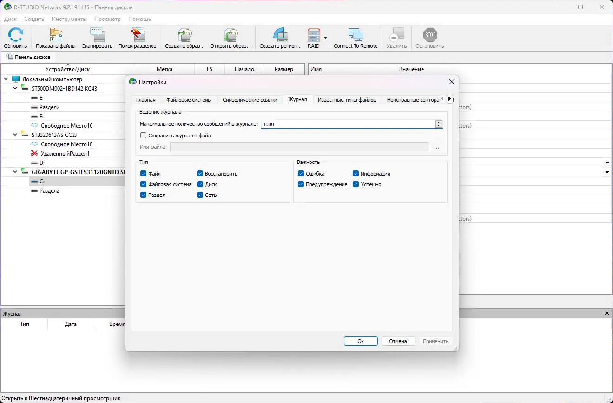Click Connect To Remote icon
The width and height of the screenshot is (613, 403).
click(356, 35)
